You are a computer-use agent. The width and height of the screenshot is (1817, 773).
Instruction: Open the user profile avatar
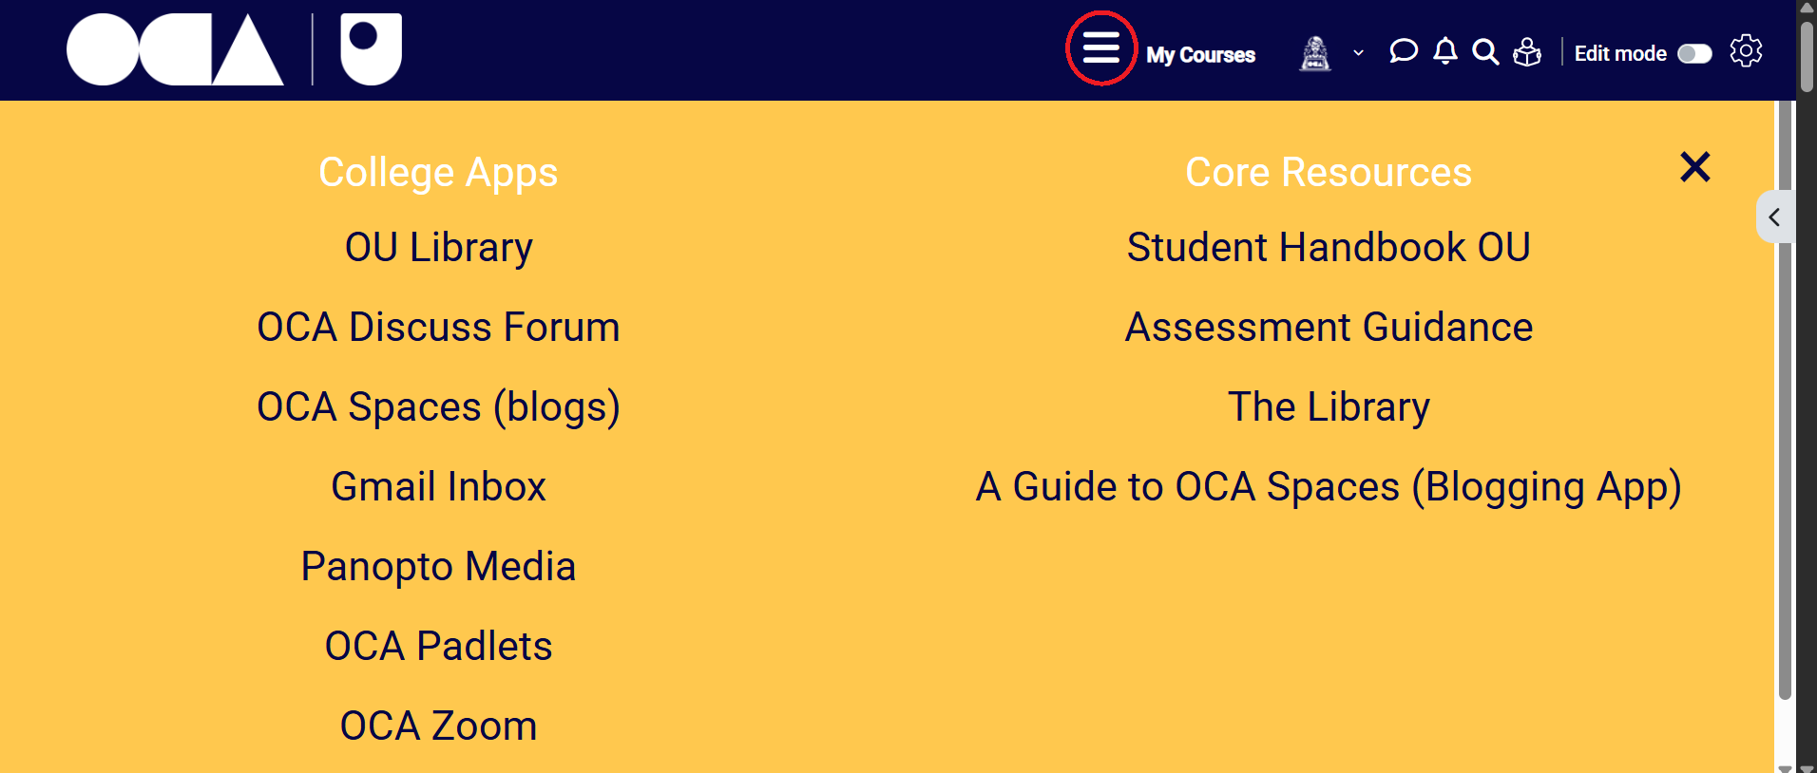(1315, 53)
